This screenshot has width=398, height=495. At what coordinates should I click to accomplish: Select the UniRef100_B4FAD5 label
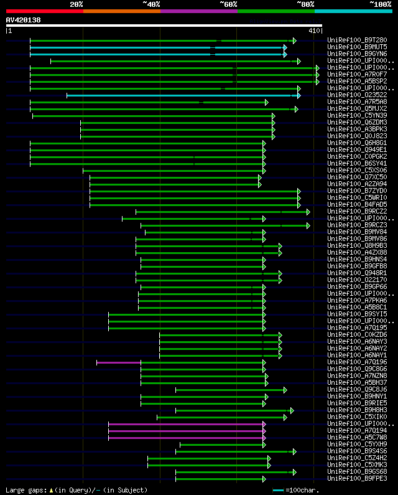[x=357, y=205]
